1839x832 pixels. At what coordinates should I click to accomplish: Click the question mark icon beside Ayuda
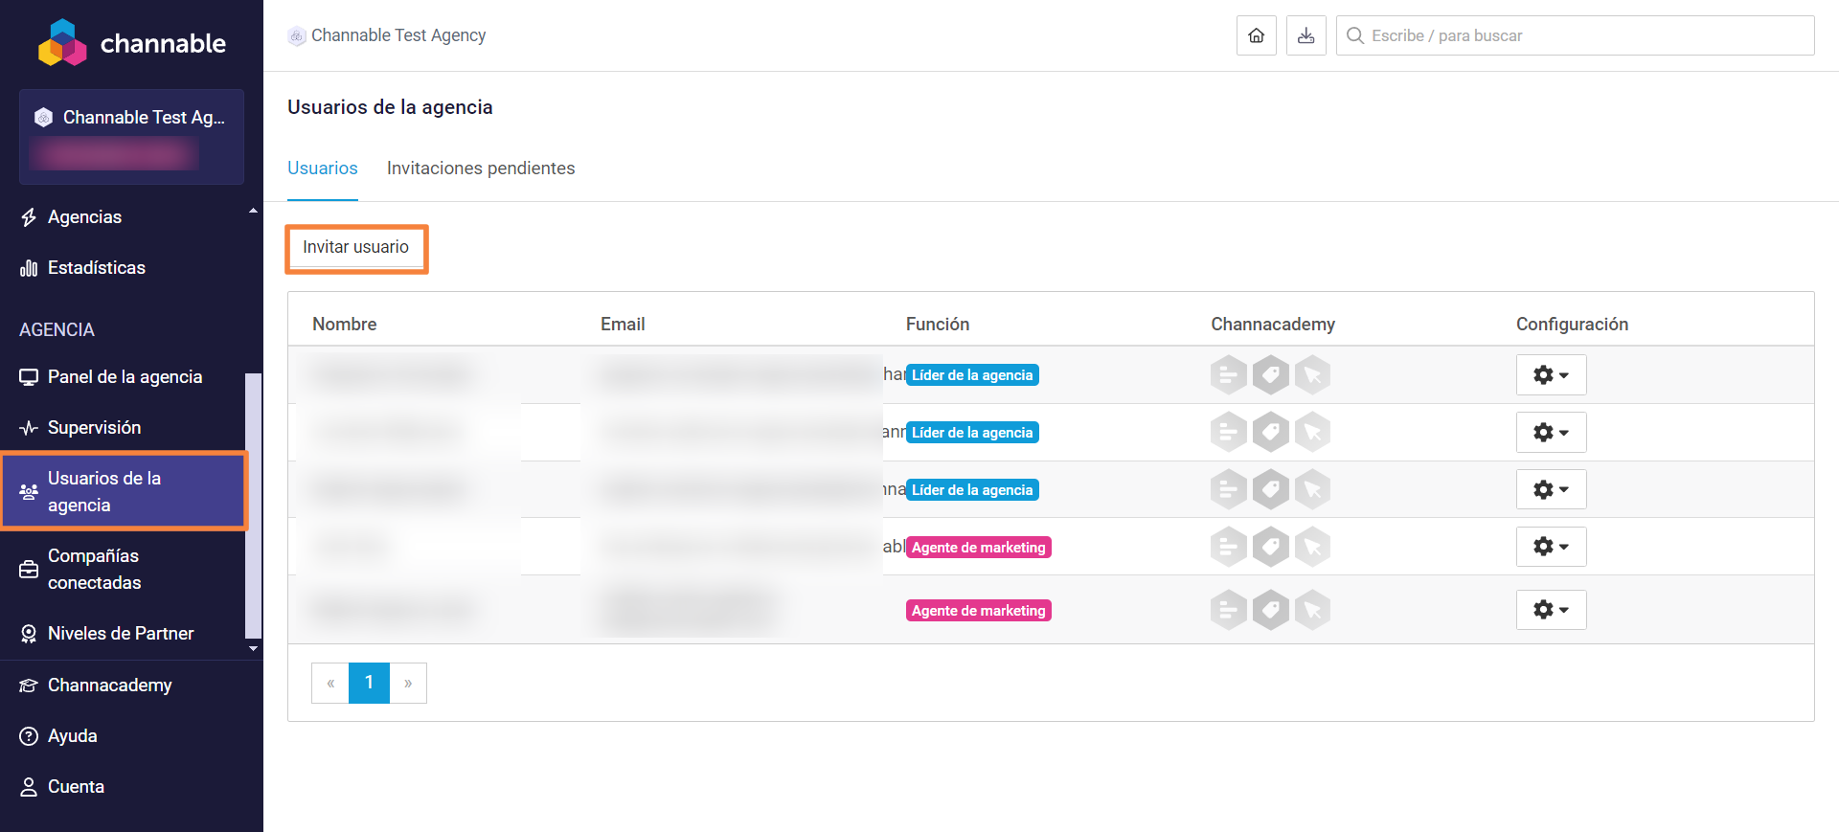pos(29,736)
